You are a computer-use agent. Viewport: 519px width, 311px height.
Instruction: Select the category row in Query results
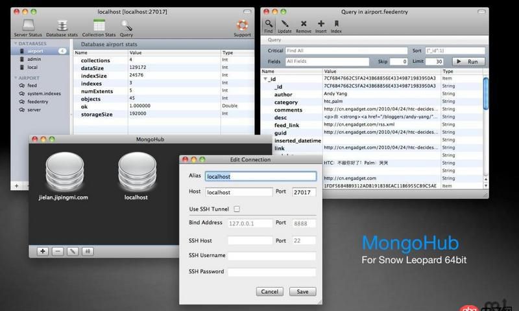click(372, 102)
